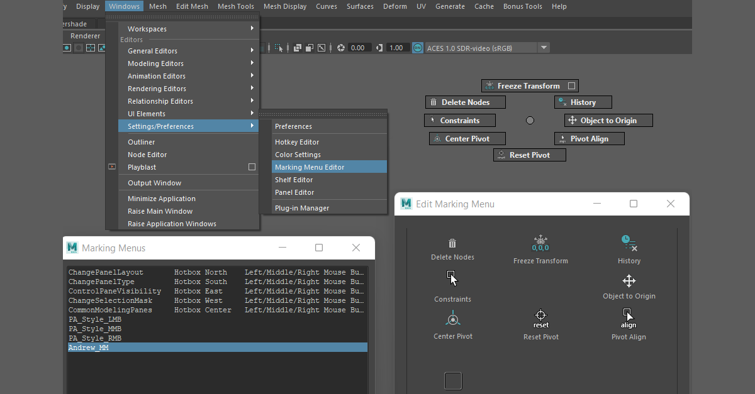
Task: Open the Mesh menu
Action: click(x=158, y=6)
